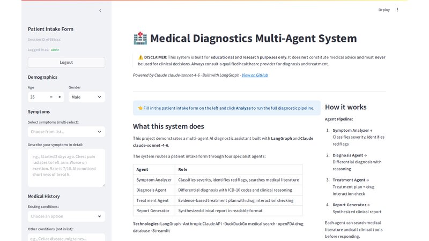The height and width of the screenshot is (241, 429).
Task: Open the Existing conditions dropdown
Action: pyautogui.click(x=66, y=216)
